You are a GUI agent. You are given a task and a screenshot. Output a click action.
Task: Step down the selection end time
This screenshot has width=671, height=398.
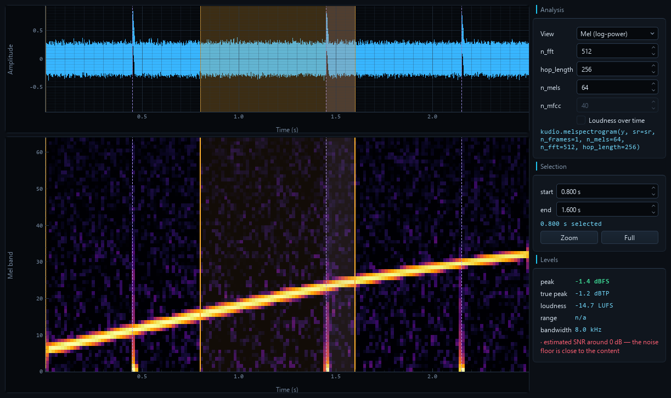tap(653, 213)
